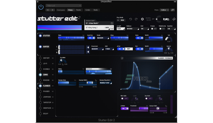Enable the Palindrome toggle
This screenshot has height=123, width=213.
(162, 29)
